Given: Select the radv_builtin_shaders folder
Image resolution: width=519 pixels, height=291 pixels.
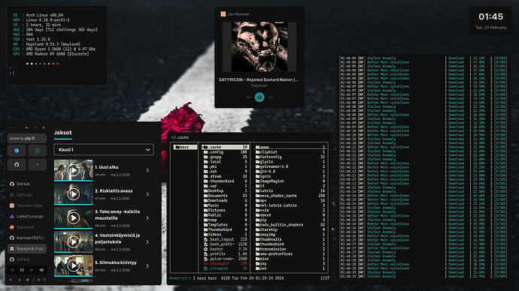Looking at the screenshot, I should coord(290,225).
